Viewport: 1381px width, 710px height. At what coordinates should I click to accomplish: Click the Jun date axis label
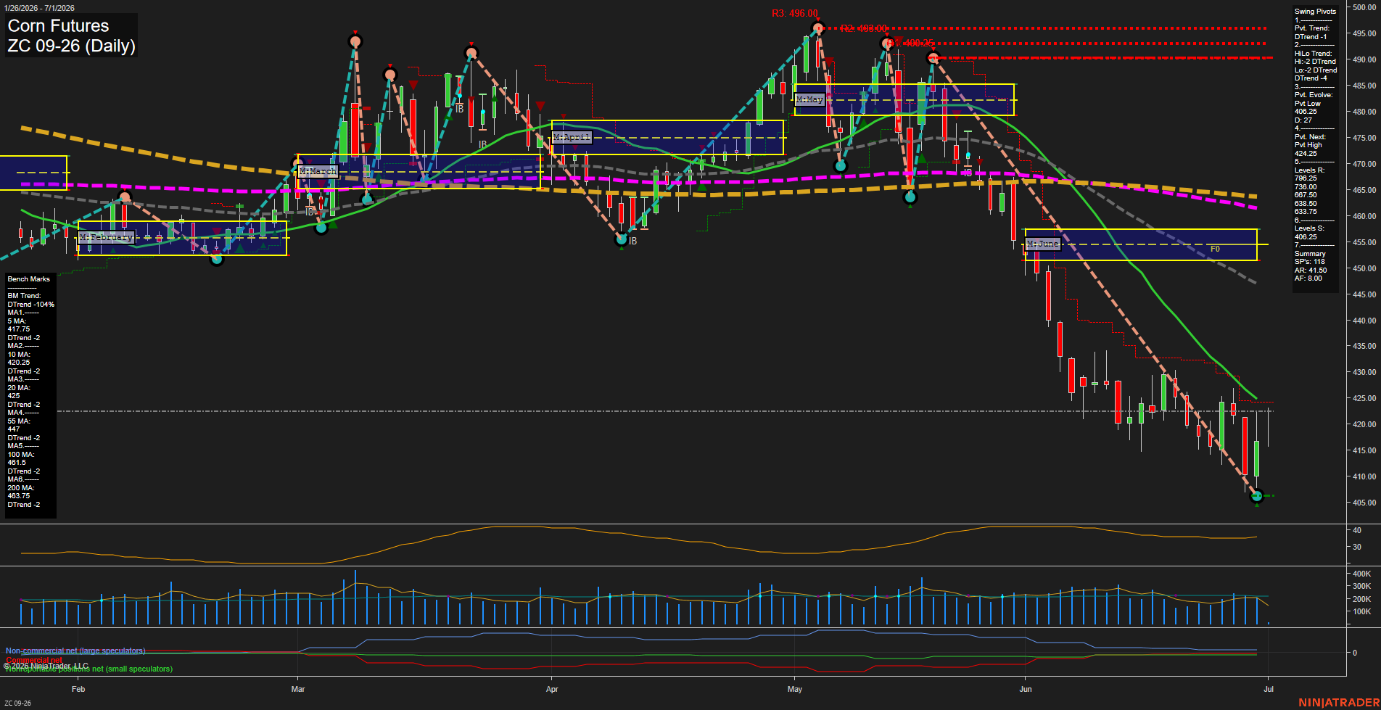click(x=1026, y=689)
